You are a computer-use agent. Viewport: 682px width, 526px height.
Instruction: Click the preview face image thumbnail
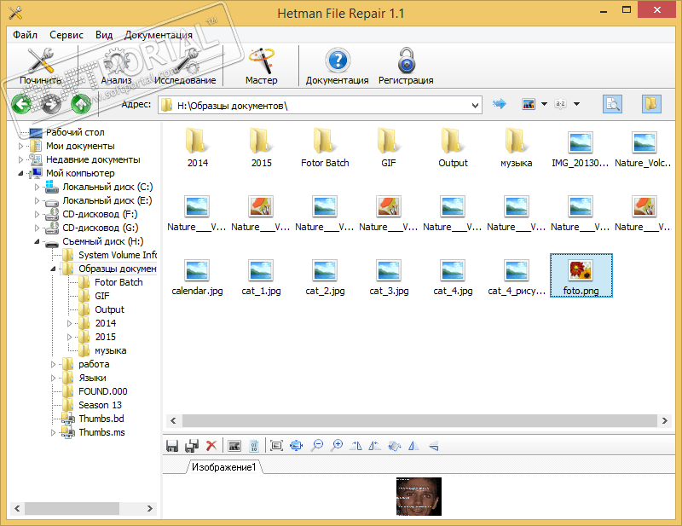pos(419,496)
